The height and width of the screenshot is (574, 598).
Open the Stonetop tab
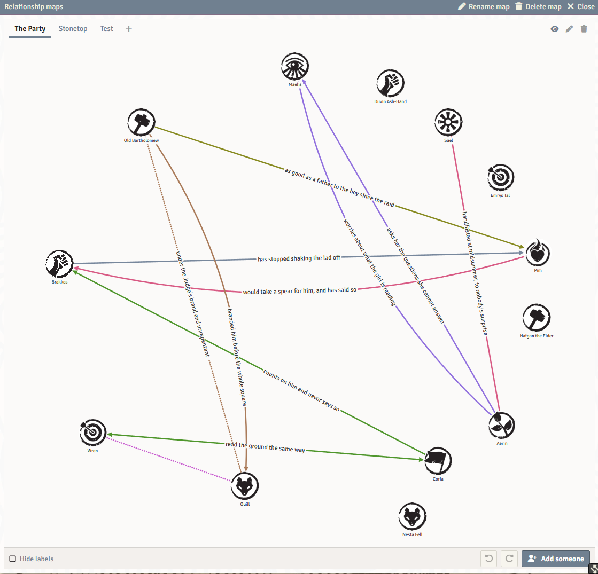(x=73, y=29)
